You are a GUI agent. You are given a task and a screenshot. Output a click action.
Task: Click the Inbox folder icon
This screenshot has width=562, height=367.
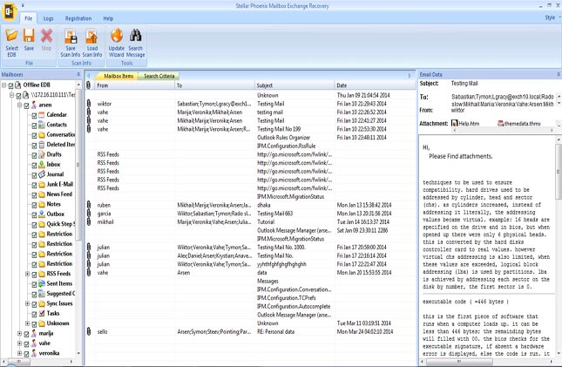point(42,164)
